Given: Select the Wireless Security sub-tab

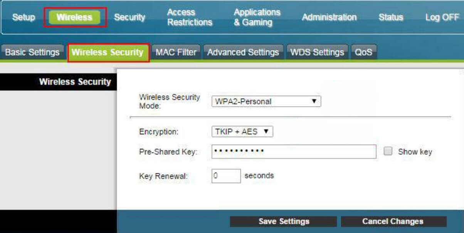Looking at the screenshot, I should 108,52.
